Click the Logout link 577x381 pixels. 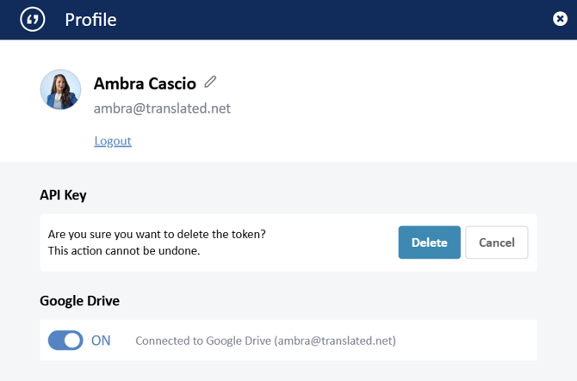tap(112, 141)
